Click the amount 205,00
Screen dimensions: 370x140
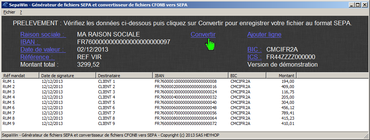[288, 97]
